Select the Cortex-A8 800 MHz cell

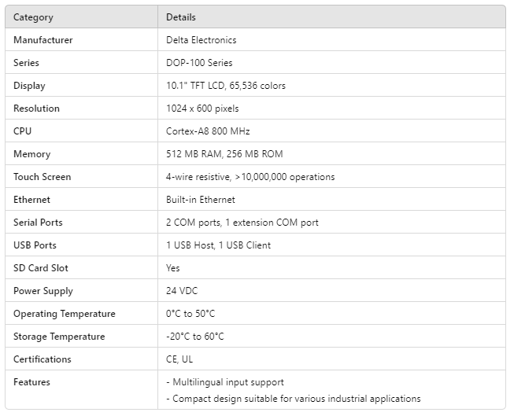click(208, 131)
